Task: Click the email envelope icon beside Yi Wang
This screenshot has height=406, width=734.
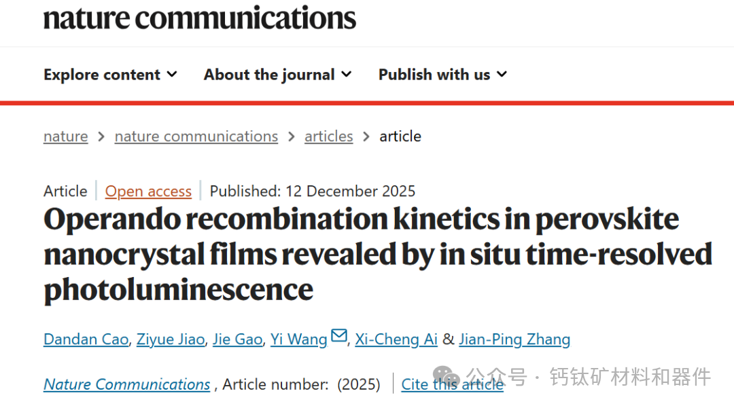Action: [x=338, y=337]
